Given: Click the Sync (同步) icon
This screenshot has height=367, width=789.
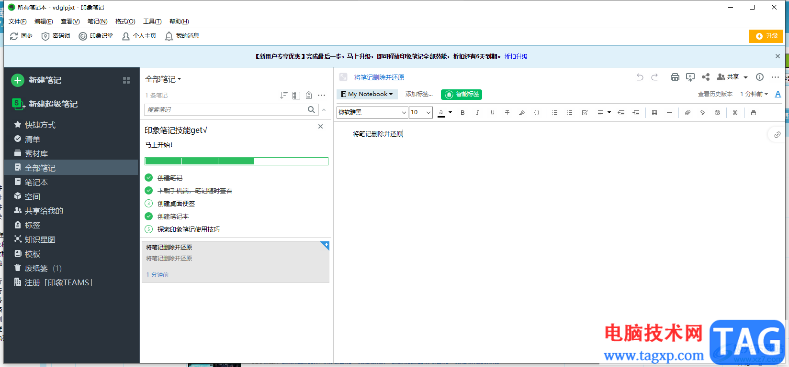Looking at the screenshot, I should pyautogui.click(x=14, y=36).
